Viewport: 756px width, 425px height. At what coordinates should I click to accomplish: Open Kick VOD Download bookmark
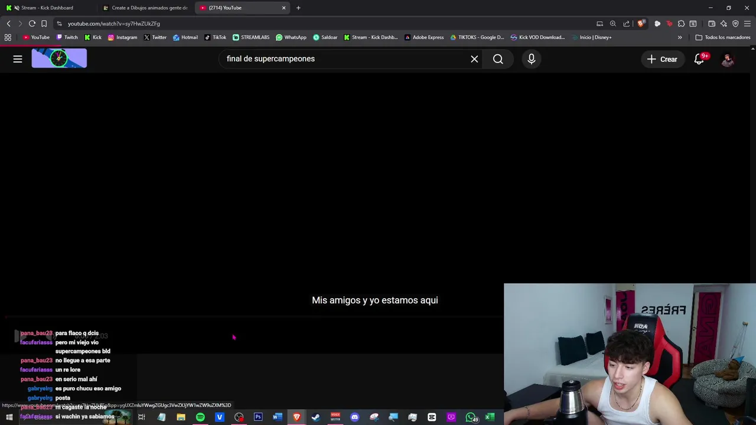(x=538, y=37)
